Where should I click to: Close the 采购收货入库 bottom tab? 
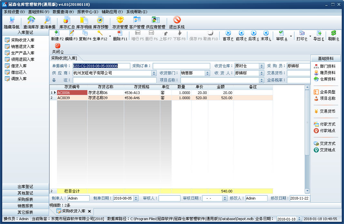pyautogui.click(x=89, y=211)
